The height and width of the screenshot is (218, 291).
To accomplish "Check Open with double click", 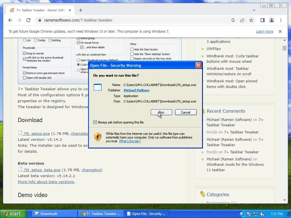I will 24,78.
